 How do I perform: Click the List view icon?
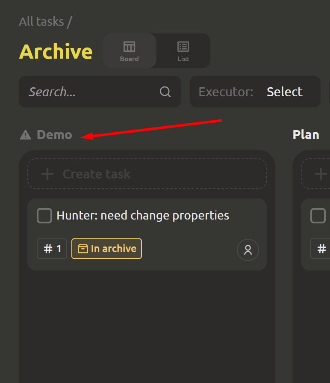tap(183, 46)
